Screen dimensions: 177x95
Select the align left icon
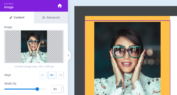(x=43, y=75)
